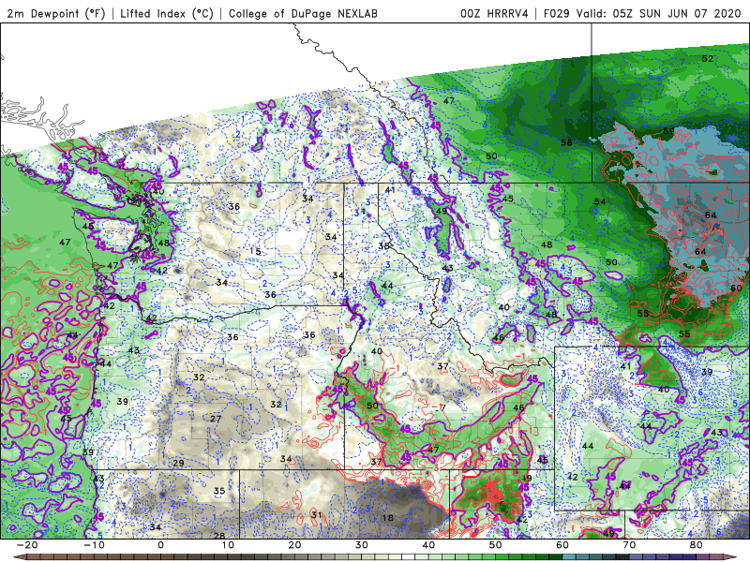
Task: Click the 'Lifted Index (°C)' title text
Action: pos(167,13)
